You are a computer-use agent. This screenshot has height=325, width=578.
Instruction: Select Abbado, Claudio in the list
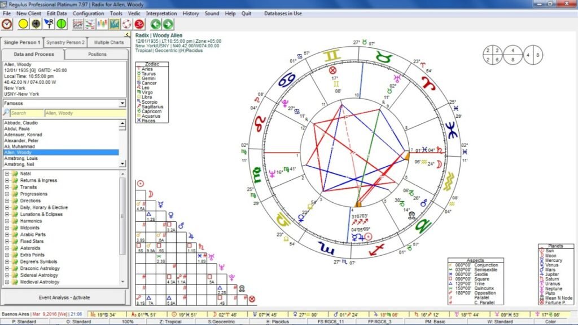pos(21,123)
